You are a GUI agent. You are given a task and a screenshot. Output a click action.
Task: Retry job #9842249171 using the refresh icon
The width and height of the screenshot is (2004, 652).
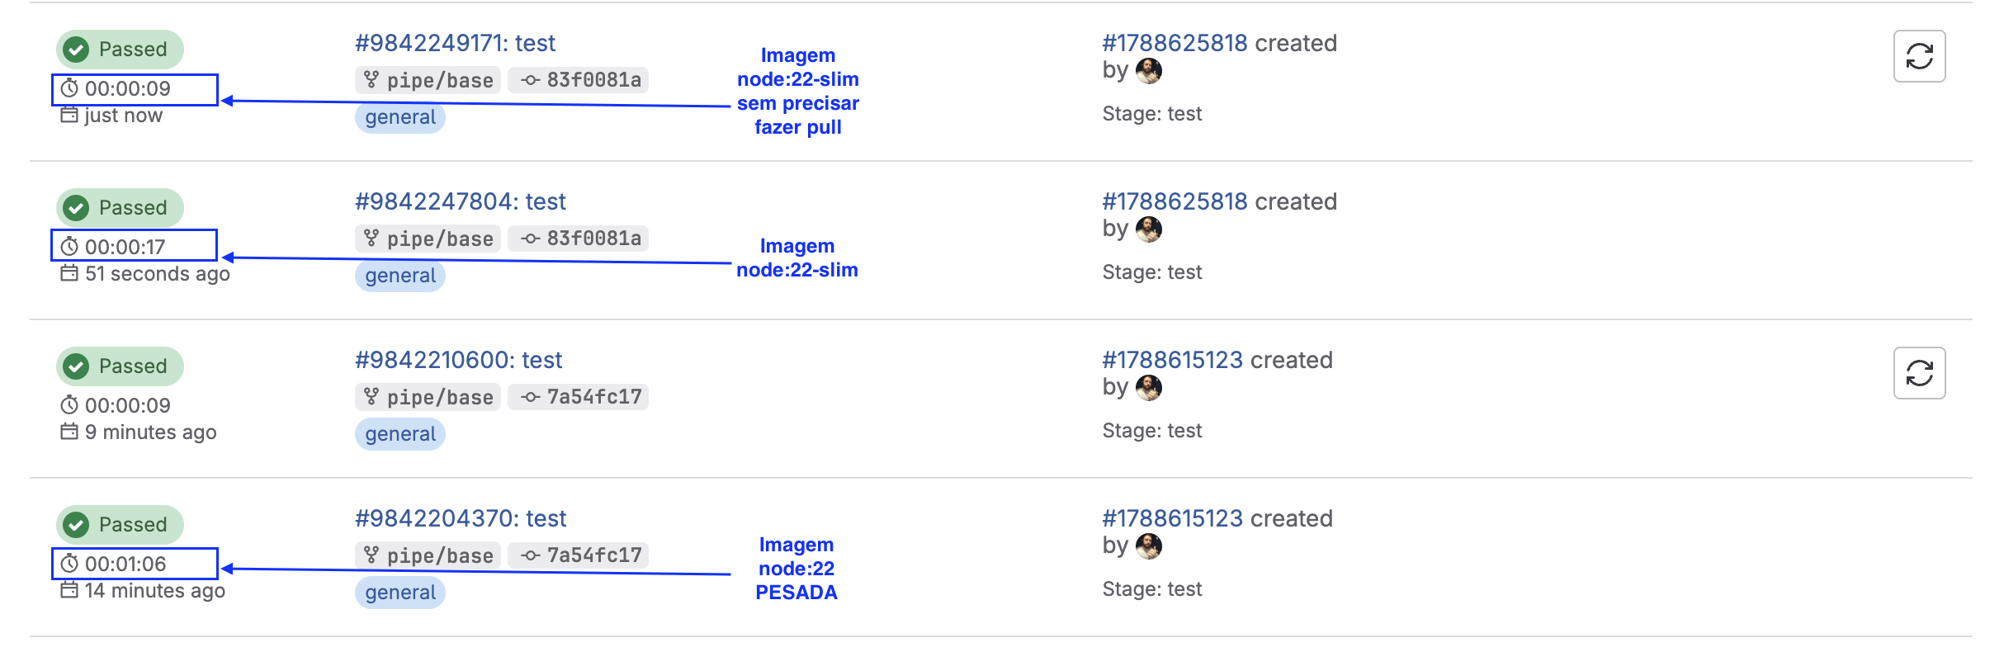(x=1919, y=56)
